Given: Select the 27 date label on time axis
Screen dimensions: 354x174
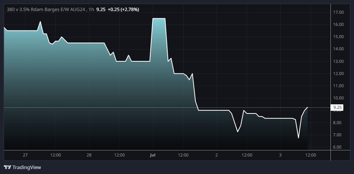Looking at the screenshot, I should point(25,155).
